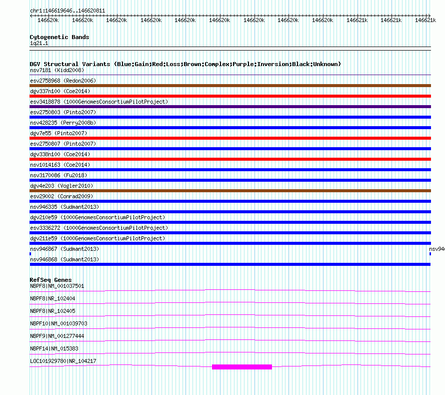Click the blue bar under nsv3170086
This screenshot has height=395, width=445.
coord(230,180)
